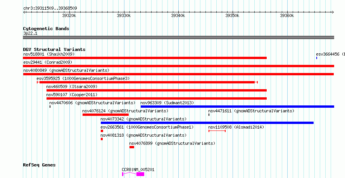Click the nsv4081318 gnomAD label
The width and height of the screenshot is (345, 178).
143,135
